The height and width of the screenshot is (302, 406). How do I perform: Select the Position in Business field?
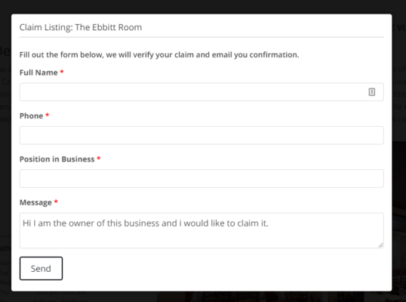click(x=201, y=178)
